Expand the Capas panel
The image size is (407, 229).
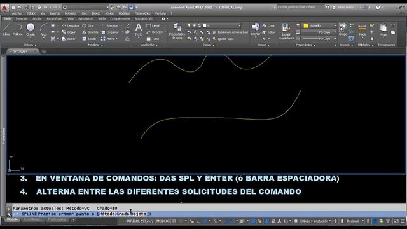[208, 45]
